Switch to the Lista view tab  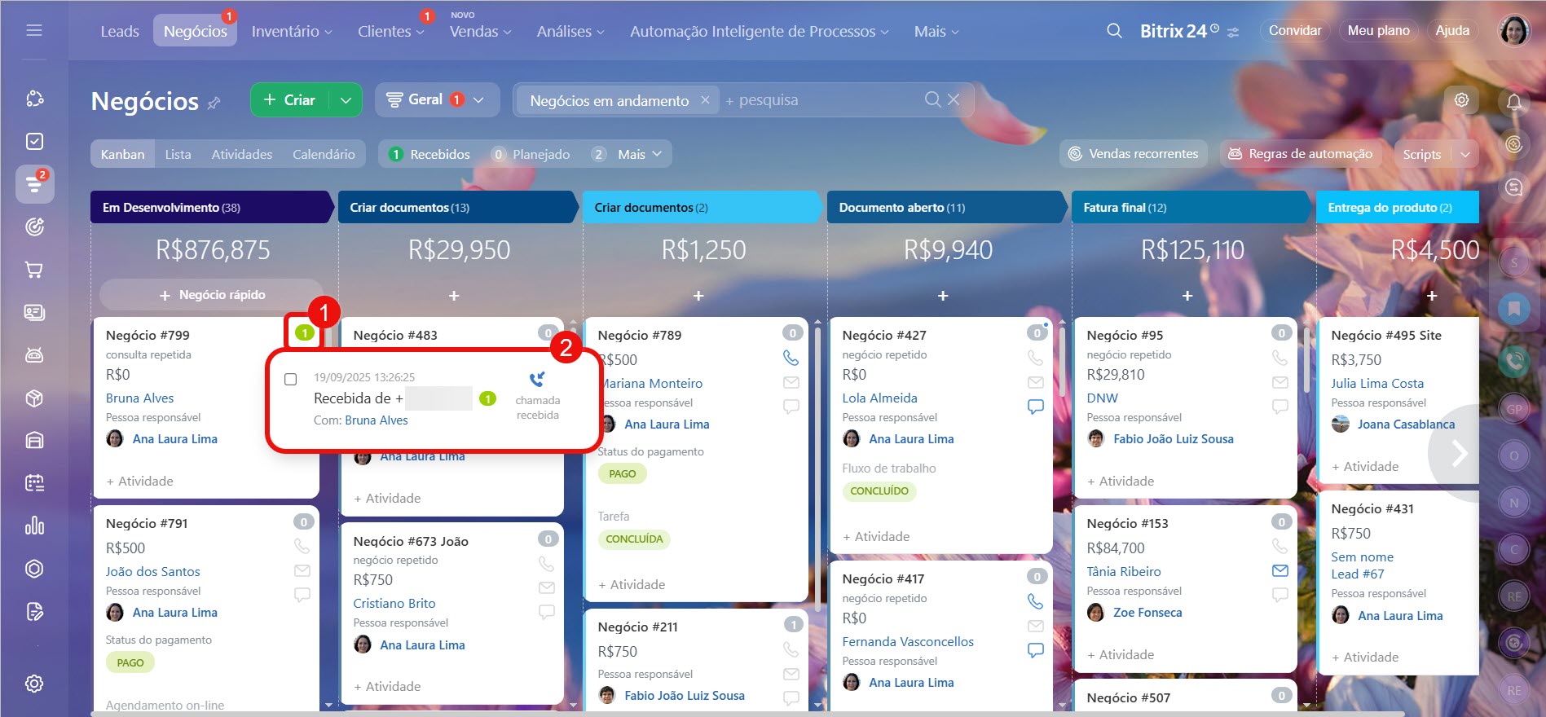coord(178,154)
